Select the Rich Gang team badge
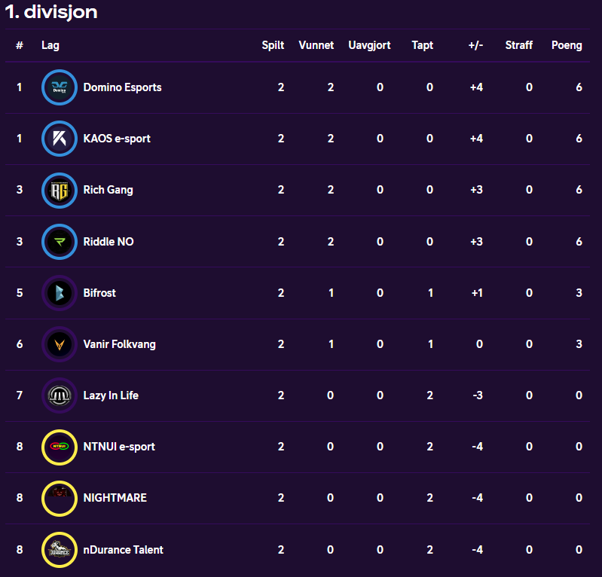Image resolution: width=602 pixels, height=577 pixels. coord(60,190)
